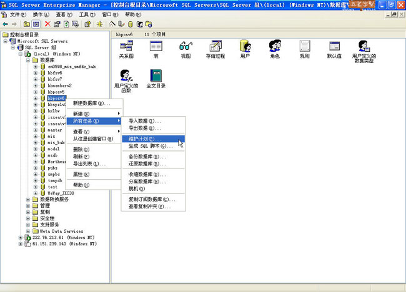Click the New database cylinder toolbar icon

coord(131,24)
